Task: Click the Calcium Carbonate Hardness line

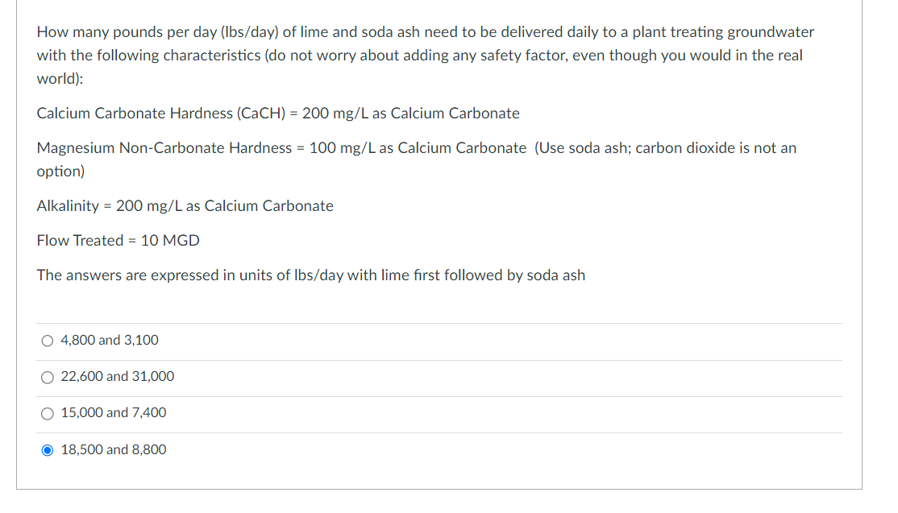Action: (277, 114)
